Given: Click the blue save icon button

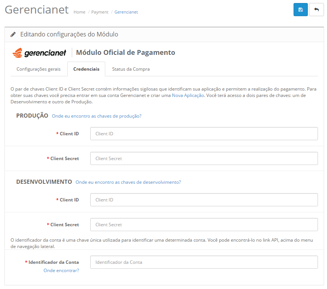Looking at the screenshot, I should click(x=300, y=10).
